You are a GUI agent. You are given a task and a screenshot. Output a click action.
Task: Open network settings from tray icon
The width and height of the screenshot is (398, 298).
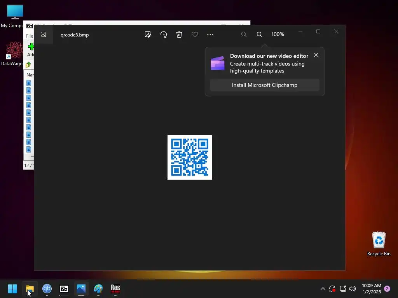coord(343,289)
